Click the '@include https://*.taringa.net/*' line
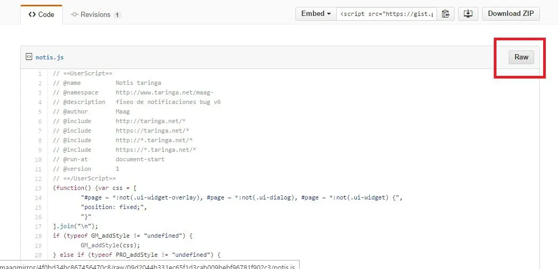Image resolution: width=558 pixels, height=269 pixels. pos(125,150)
